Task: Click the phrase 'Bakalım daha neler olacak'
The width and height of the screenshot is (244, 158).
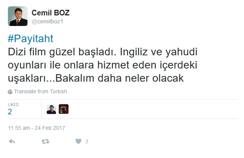Action: point(119,78)
